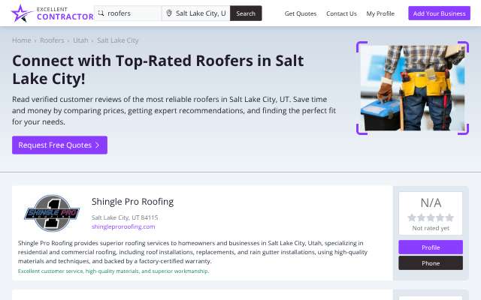Click the Shingle Pro Roofing logo

click(52, 213)
